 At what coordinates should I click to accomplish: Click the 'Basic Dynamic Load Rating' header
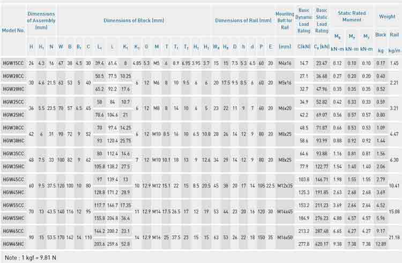coord(304,20)
